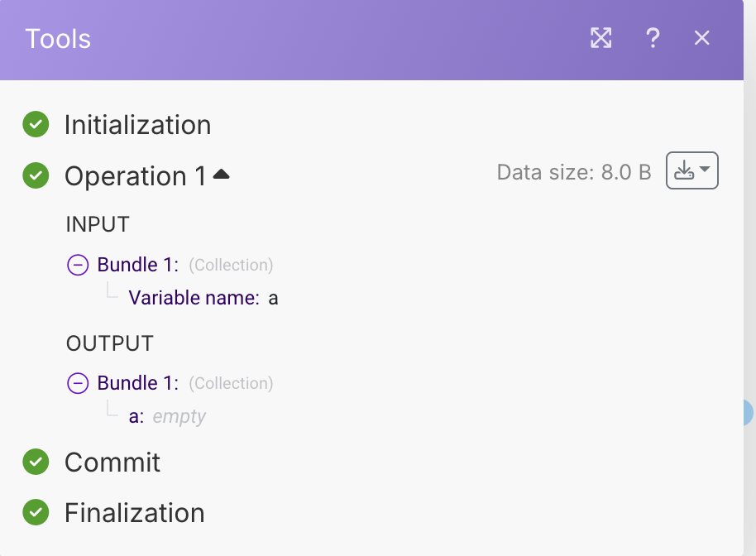Screen dimensions: 756x556
Task: Collapse the INPUT Bundle 1 collection
Action: 78,265
